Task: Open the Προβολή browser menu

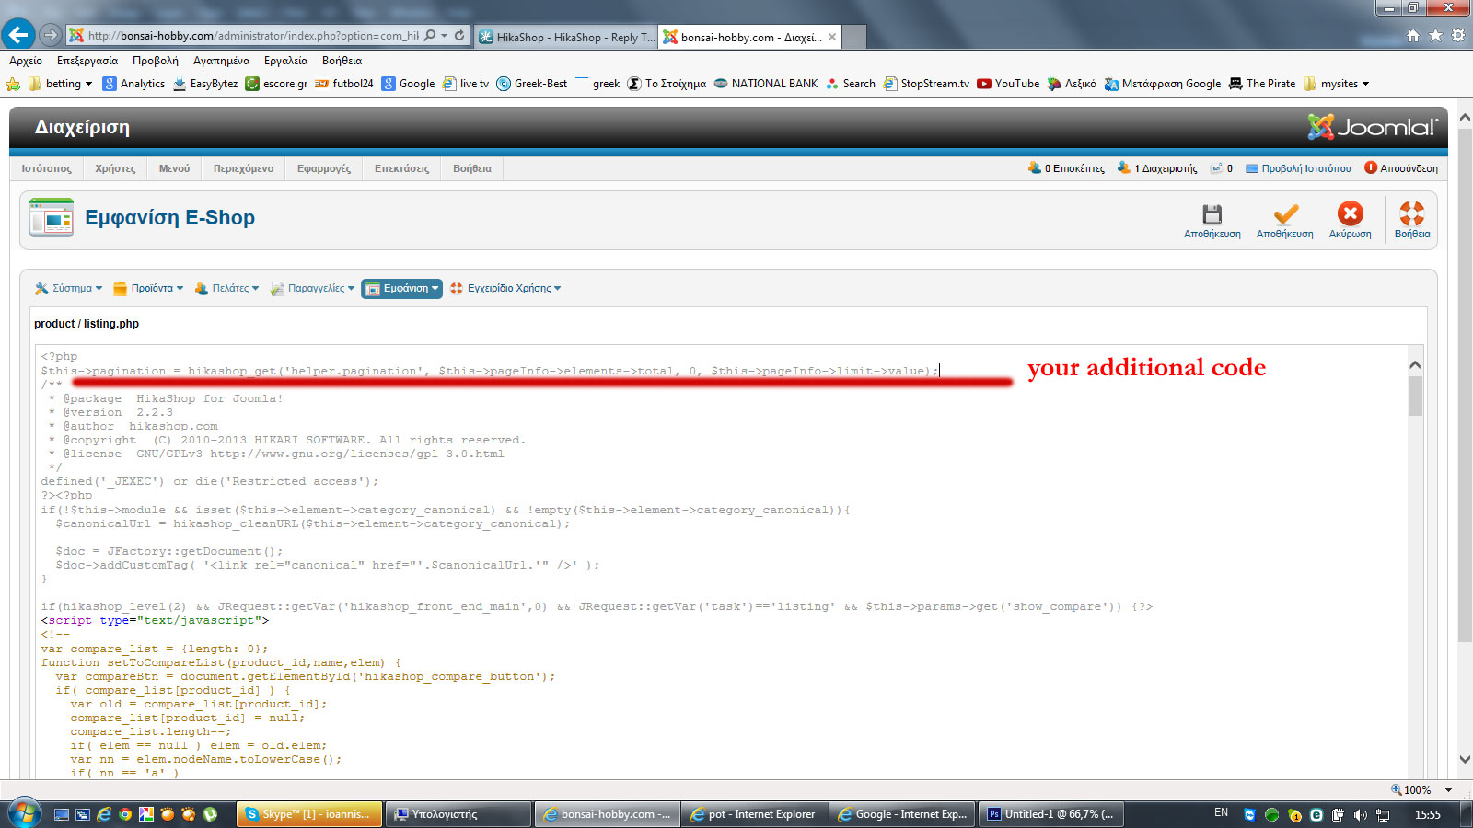Action: (156, 61)
